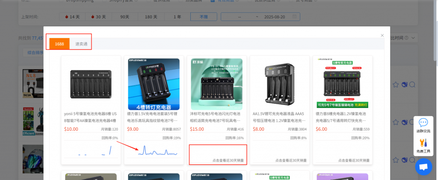Click the blue round icon in the first row

[404, 84]
